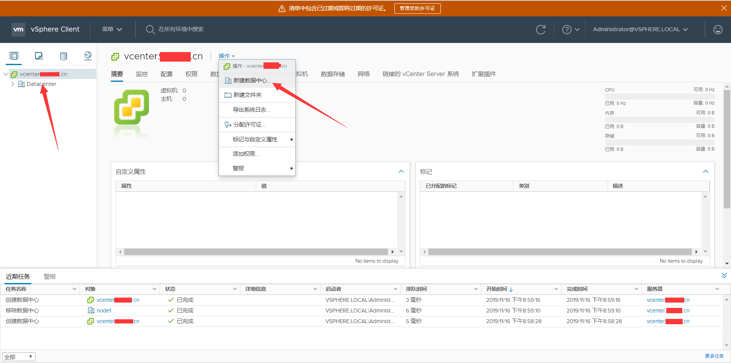The image size is (731, 363).
Task: Click new folder icon in the menu
Action: 228,95
